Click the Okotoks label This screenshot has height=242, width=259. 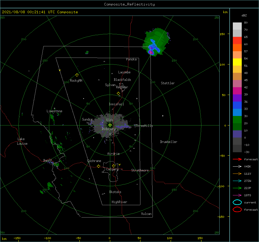pyautogui.click(x=115, y=192)
